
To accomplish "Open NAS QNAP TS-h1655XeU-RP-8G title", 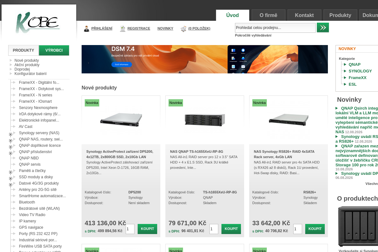I will click(x=197, y=152).
